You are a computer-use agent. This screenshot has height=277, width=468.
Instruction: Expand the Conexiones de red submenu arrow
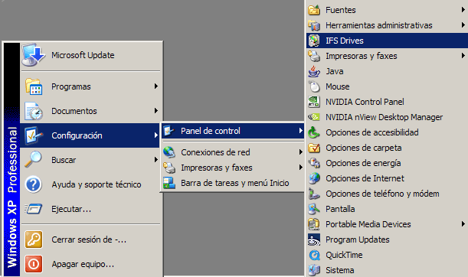point(300,152)
